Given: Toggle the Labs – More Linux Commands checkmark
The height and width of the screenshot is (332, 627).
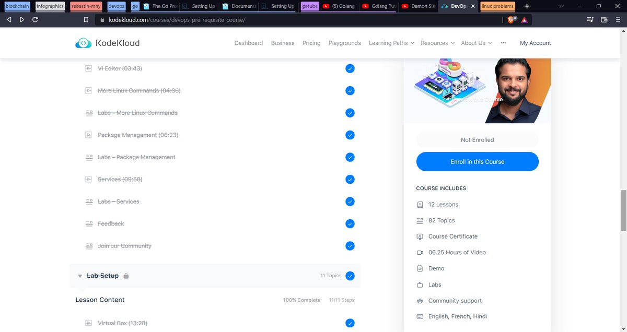Looking at the screenshot, I should [350, 113].
